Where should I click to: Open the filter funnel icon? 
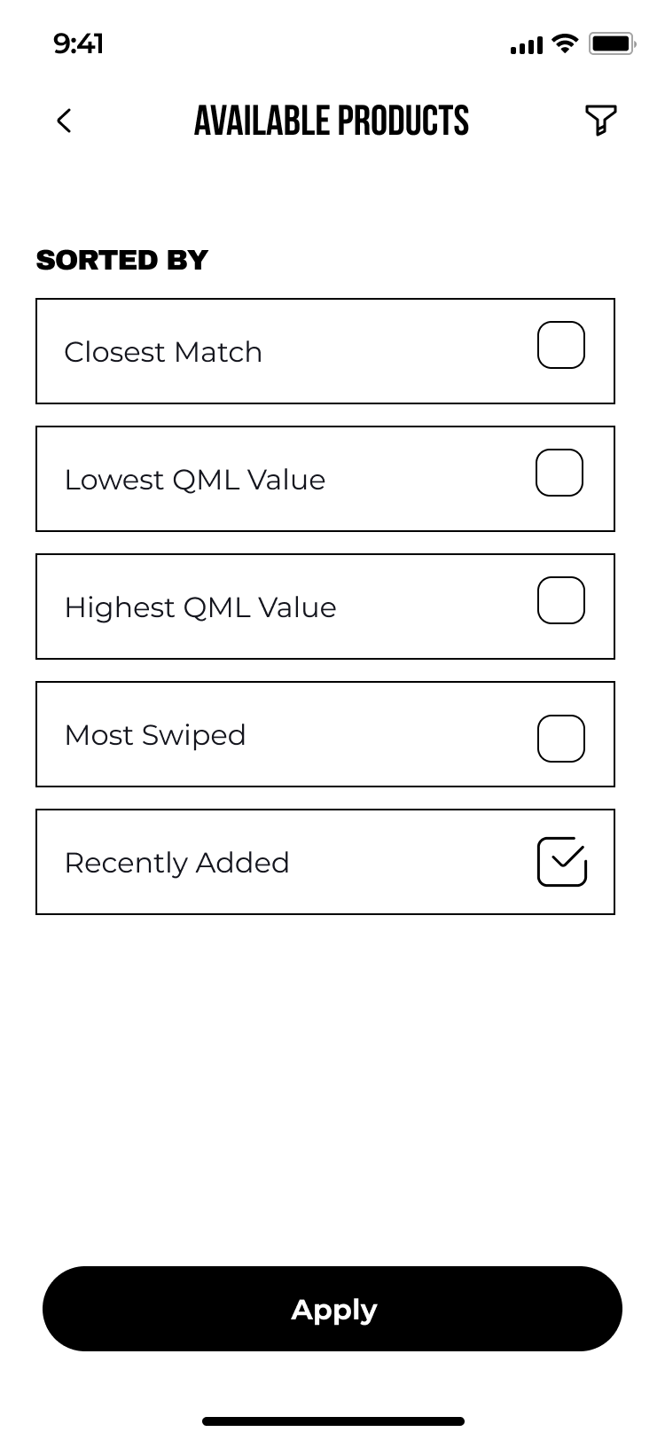point(600,121)
